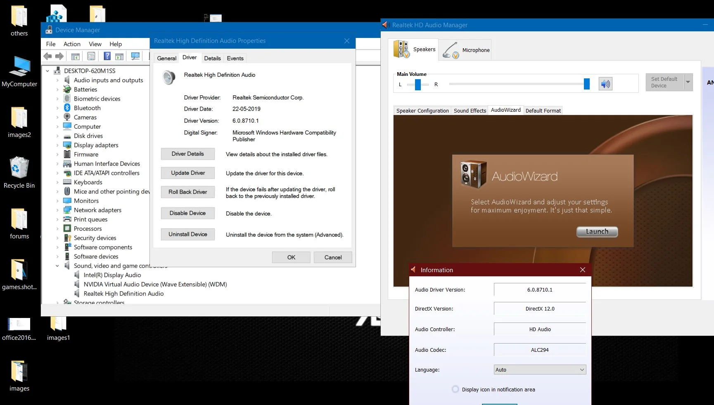Select the Recycle Bin desktop icon
This screenshot has height=405, width=714.
point(19,172)
